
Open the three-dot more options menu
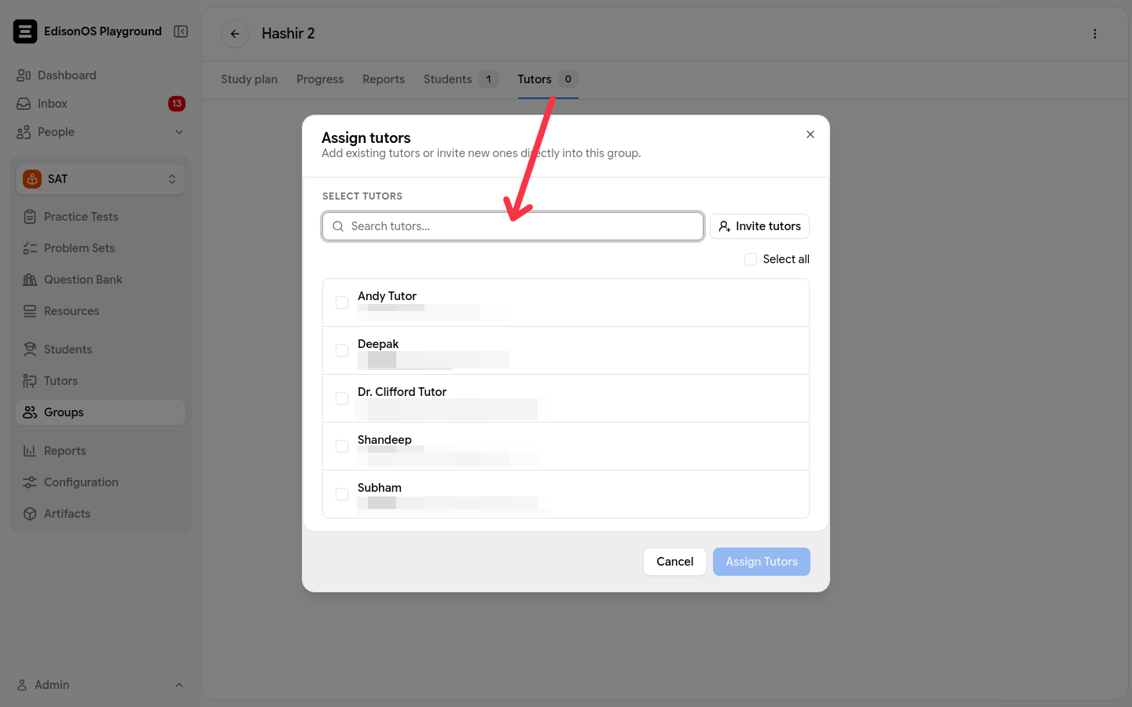(x=1095, y=34)
